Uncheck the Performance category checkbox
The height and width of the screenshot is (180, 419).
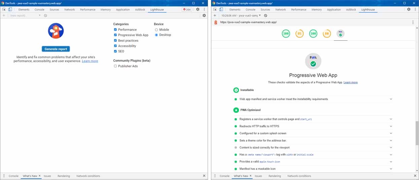click(x=115, y=30)
